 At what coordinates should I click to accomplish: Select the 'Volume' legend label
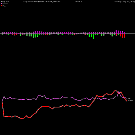[x=5, y=4]
